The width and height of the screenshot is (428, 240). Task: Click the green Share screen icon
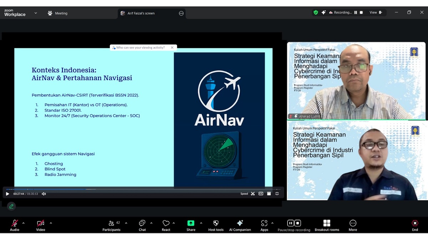pyautogui.click(x=191, y=223)
